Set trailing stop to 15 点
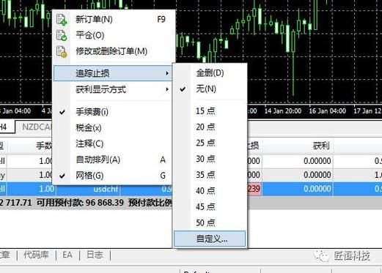 210,111
